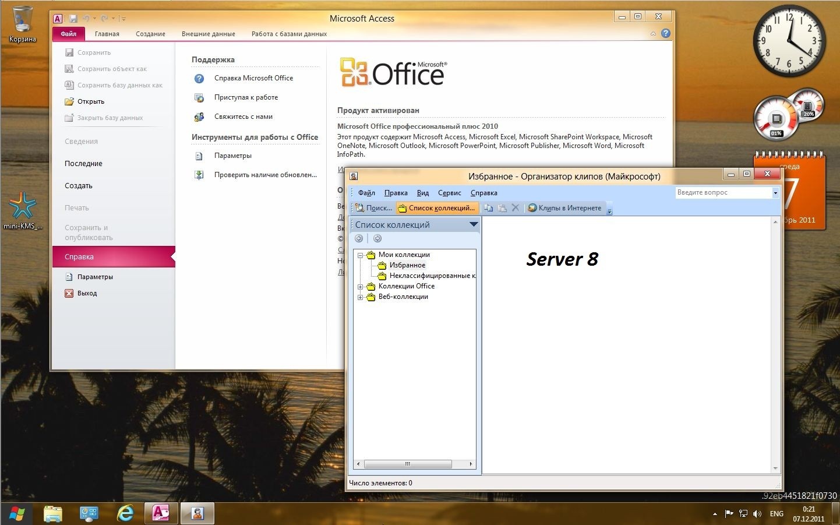Open Вид menu in Clip Organizer
This screenshot has width=840, height=525.
coord(423,193)
